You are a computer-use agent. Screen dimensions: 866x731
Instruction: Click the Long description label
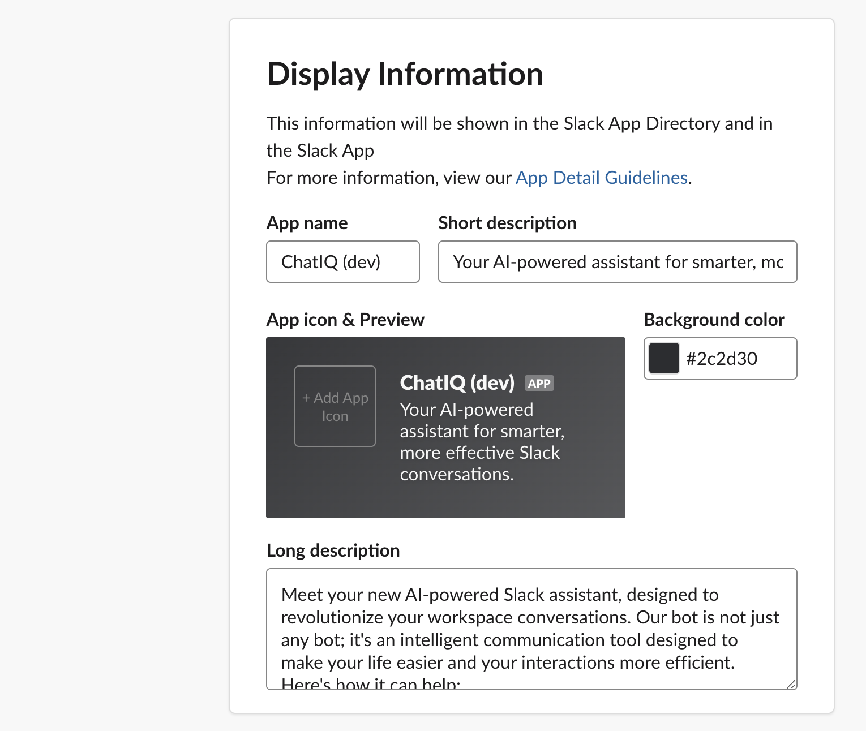coord(333,551)
